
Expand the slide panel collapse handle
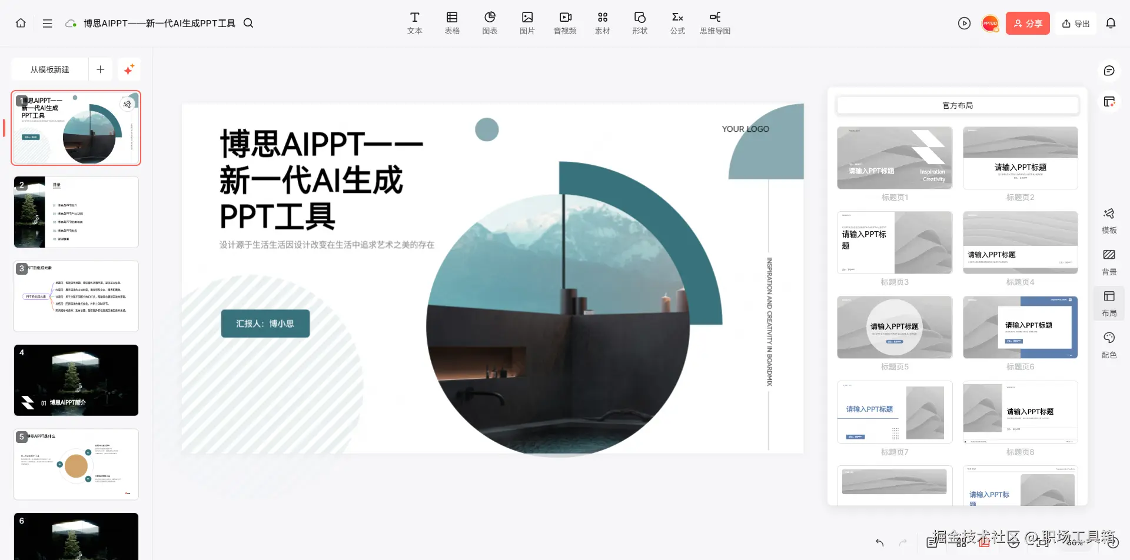(5, 128)
